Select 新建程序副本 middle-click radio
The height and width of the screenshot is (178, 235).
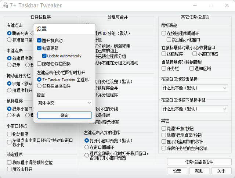click(9, 58)
